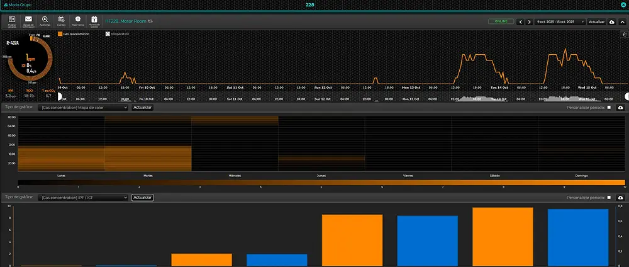
Task: Click Actualizar beside the date range
Action: [x=596, y=22]
